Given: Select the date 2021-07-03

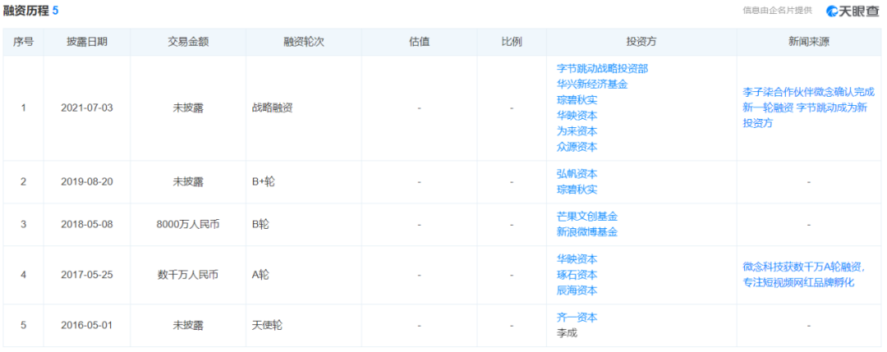Looking at the screenshot, I should (x=87, y=108).
